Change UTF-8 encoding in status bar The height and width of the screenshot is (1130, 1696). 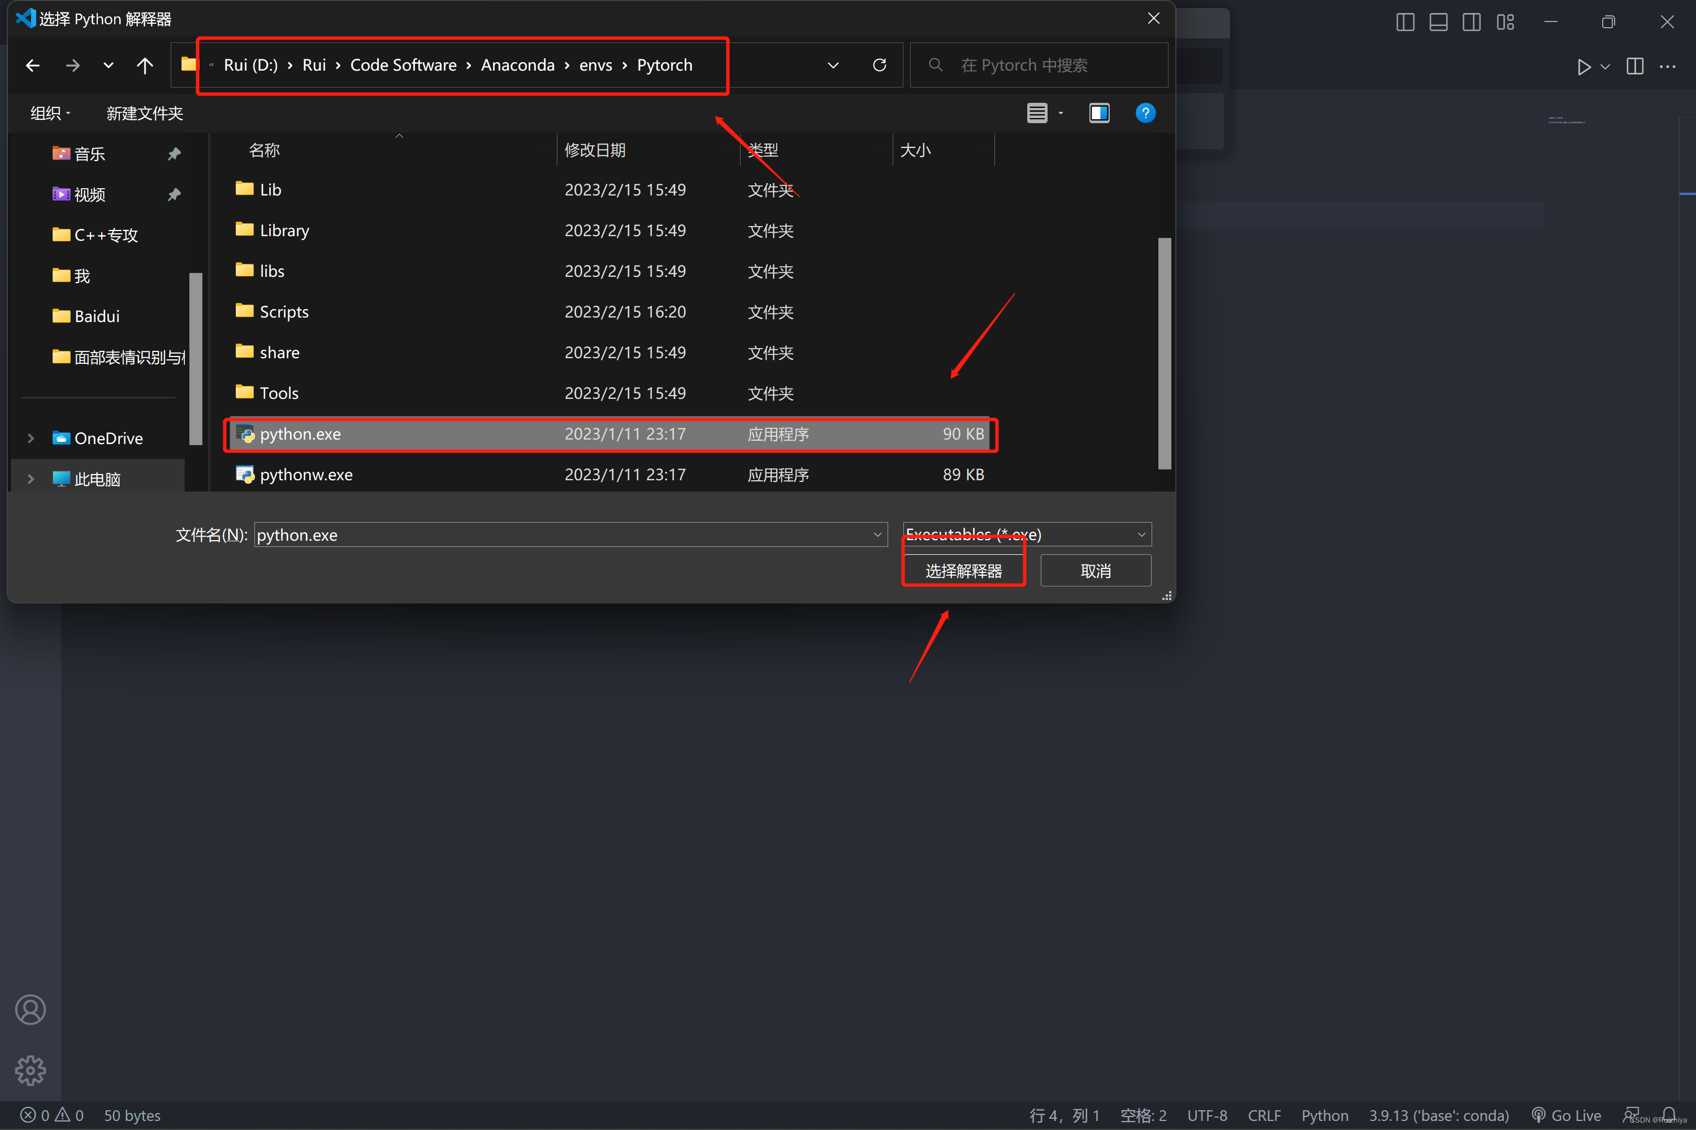click(1207, 1115)
